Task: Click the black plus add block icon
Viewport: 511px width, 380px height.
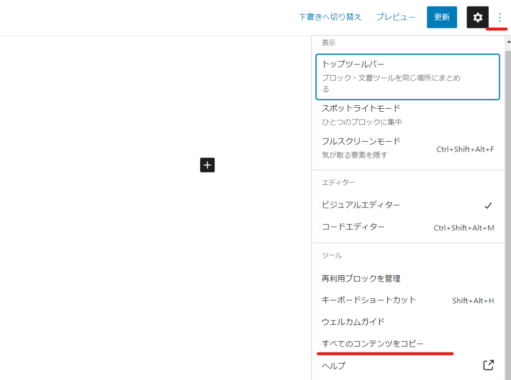Action: click(x=207, y=165)
